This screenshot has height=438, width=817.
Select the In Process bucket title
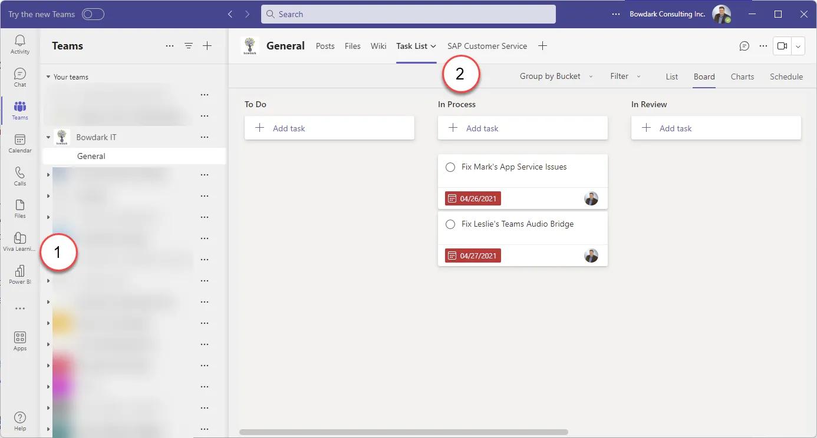pos(457,104)
